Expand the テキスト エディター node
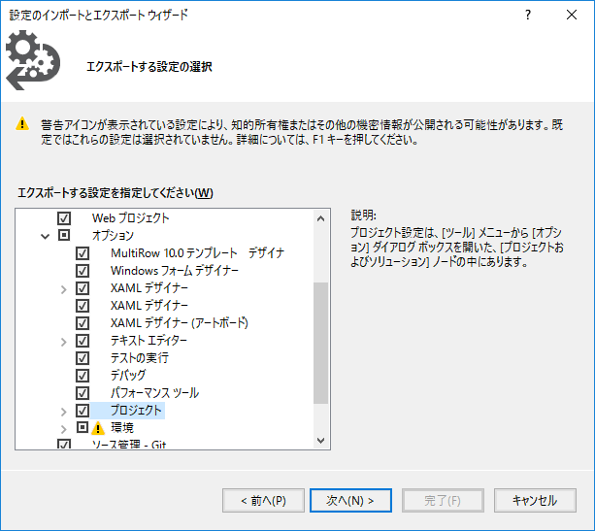The width and height of the screenshot is (595, 531). [63, 342]
